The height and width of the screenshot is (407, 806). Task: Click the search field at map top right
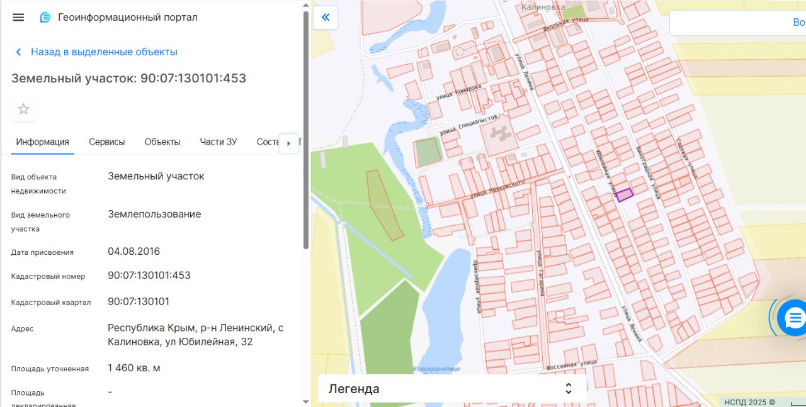tap(737, 23)
